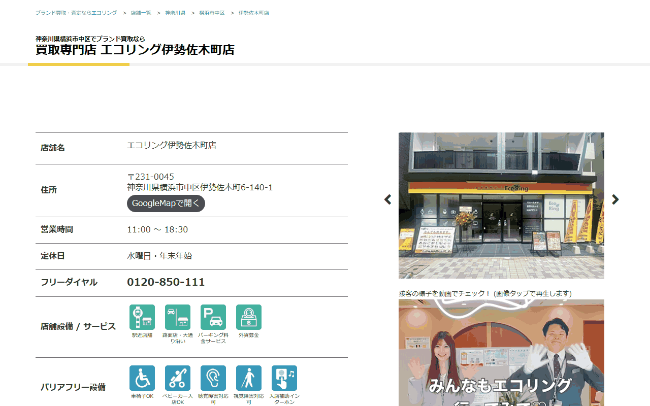The width and height of the screenshot is (650, 406).
Task: Call the free dial number 0120-850-111
Action: coord(166,282)
